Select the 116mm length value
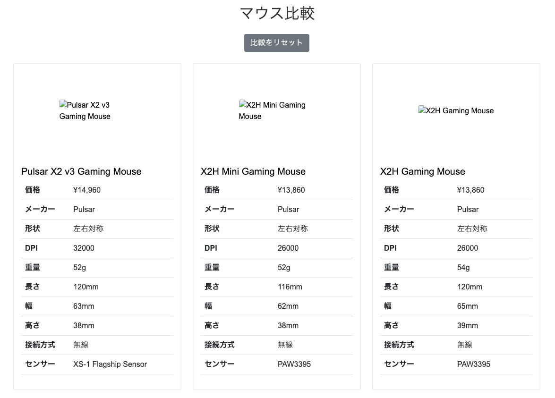Screen dimensions: 555x398 (290, 287)
